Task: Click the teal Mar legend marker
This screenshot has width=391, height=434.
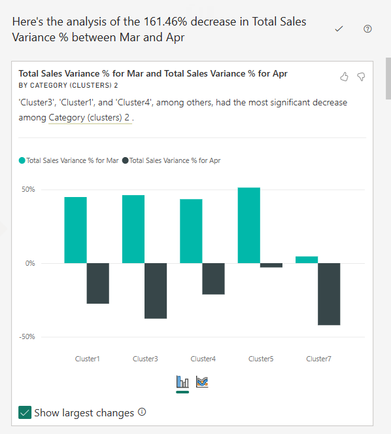Action: coord(22,160)
